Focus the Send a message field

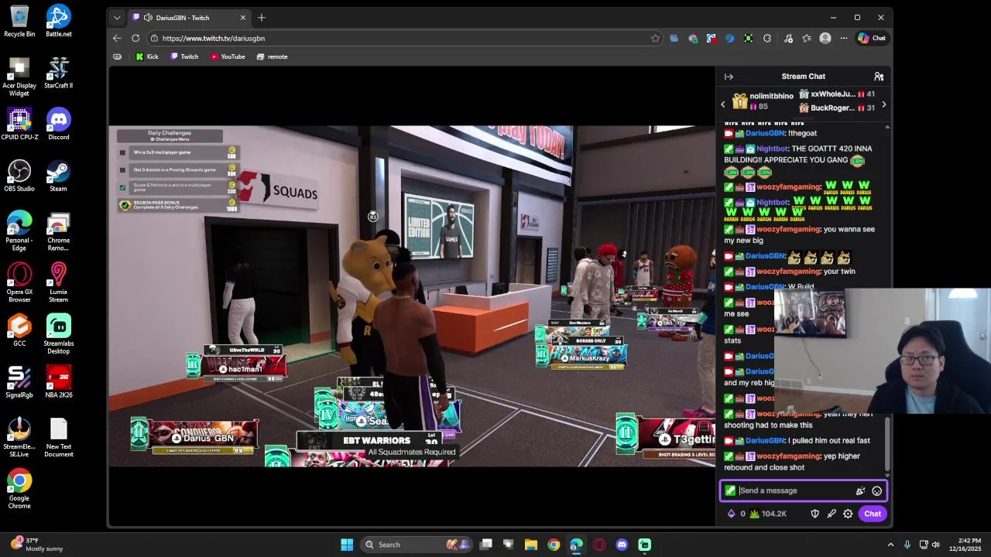795,490
